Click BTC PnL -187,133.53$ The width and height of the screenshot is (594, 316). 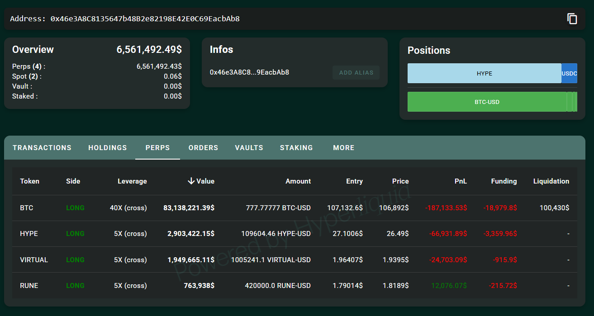[446, 208]
